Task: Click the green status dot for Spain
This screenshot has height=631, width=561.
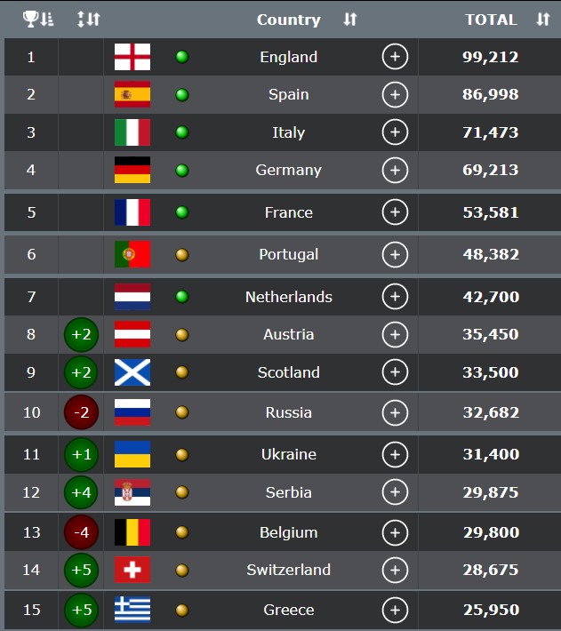Action: (182, 94)
